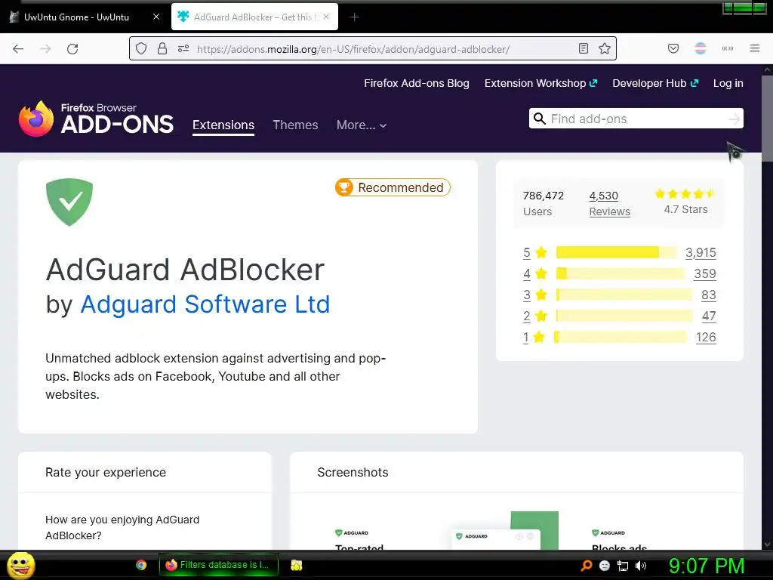Click the Find add-ons search field

[x=636, y=119]
